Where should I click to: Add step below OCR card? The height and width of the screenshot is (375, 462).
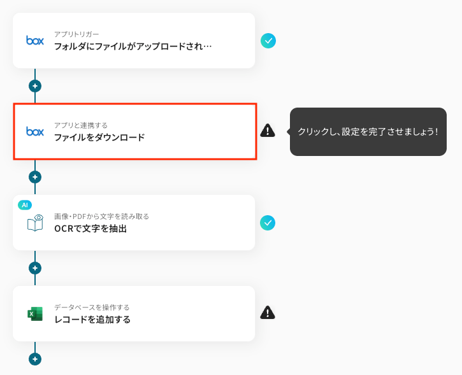[x=35, y=268]
